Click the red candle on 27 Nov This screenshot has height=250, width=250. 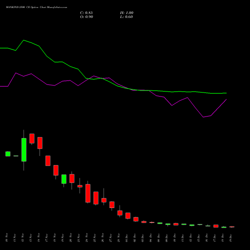click(x=112, y=204)
